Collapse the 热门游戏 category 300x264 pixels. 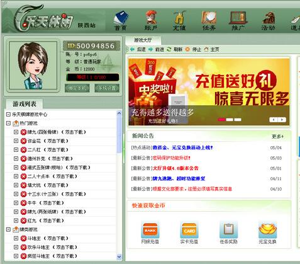(x=8, y=123)
